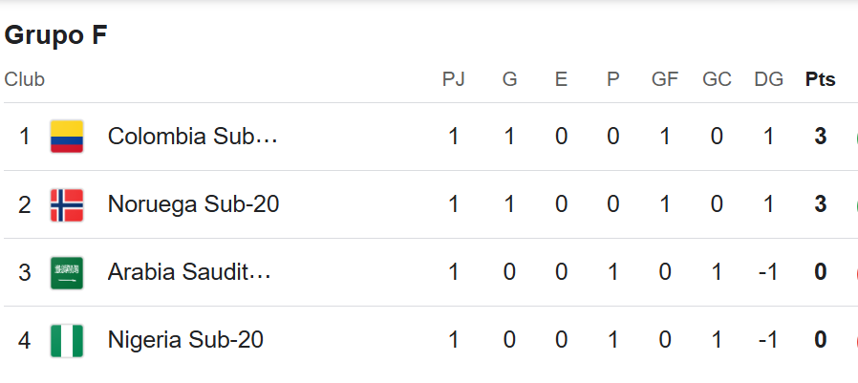Click the G wins column header
Viewport: 858px width, 383px height.
[x=509, y=80]
